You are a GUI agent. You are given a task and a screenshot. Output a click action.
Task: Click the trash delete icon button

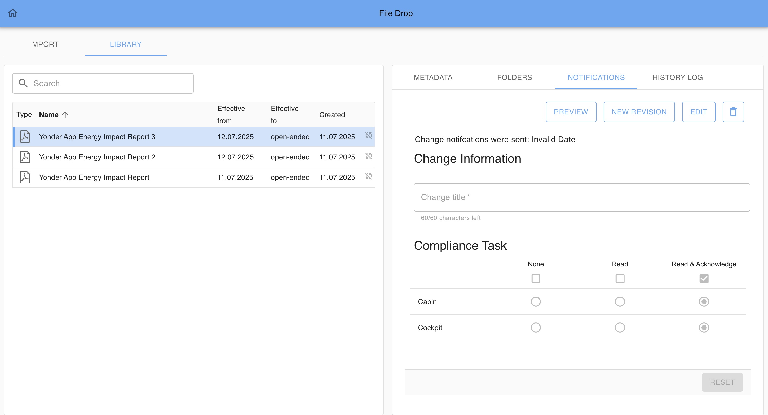click(733, 112)
